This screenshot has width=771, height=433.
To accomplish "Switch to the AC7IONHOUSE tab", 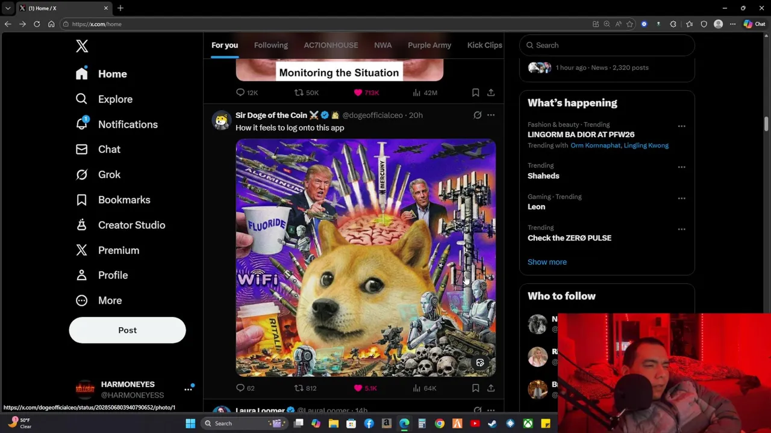I will click(x=331, y=45).
